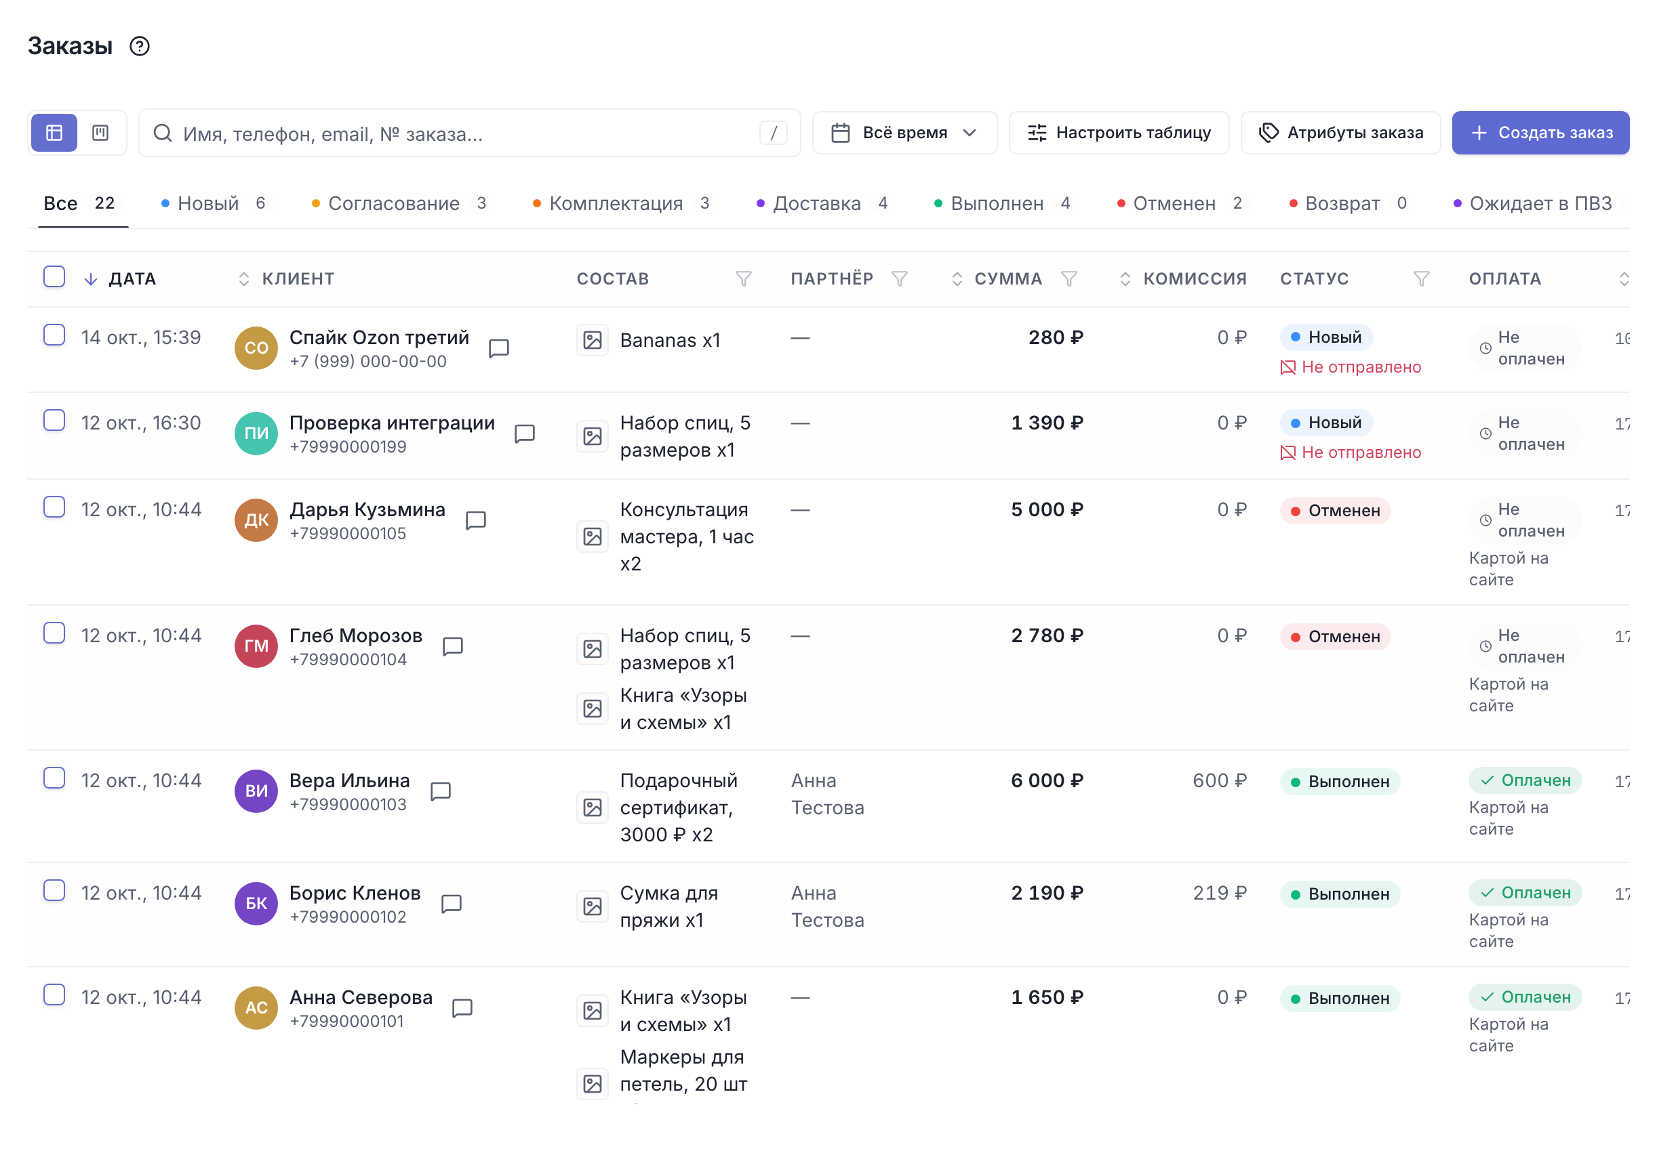Open comment icon for Борис Кленов
Image resolution: width=1657 pixels, height=1153 pixels.
click(451, 904)
